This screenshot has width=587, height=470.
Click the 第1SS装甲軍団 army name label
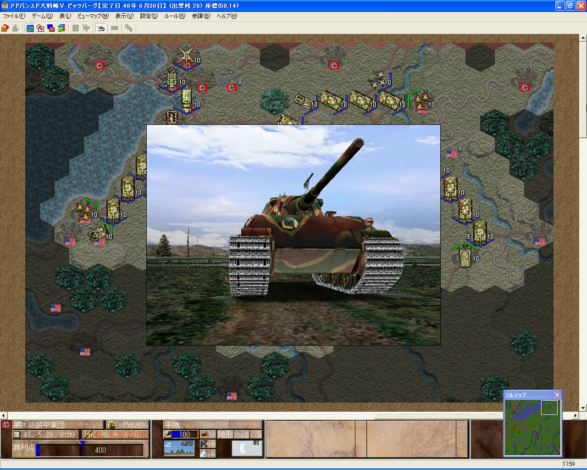(x=39, y=425)
